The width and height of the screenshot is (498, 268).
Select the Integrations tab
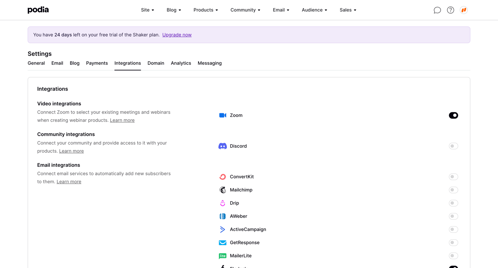pyautogui.click(x=128, y=63)
